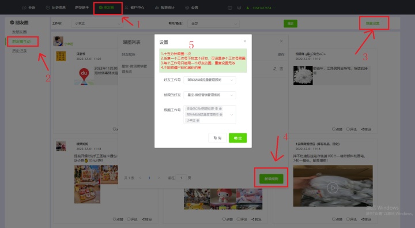Select 朋友圈互动 in the left sidebar

point(21,42)
